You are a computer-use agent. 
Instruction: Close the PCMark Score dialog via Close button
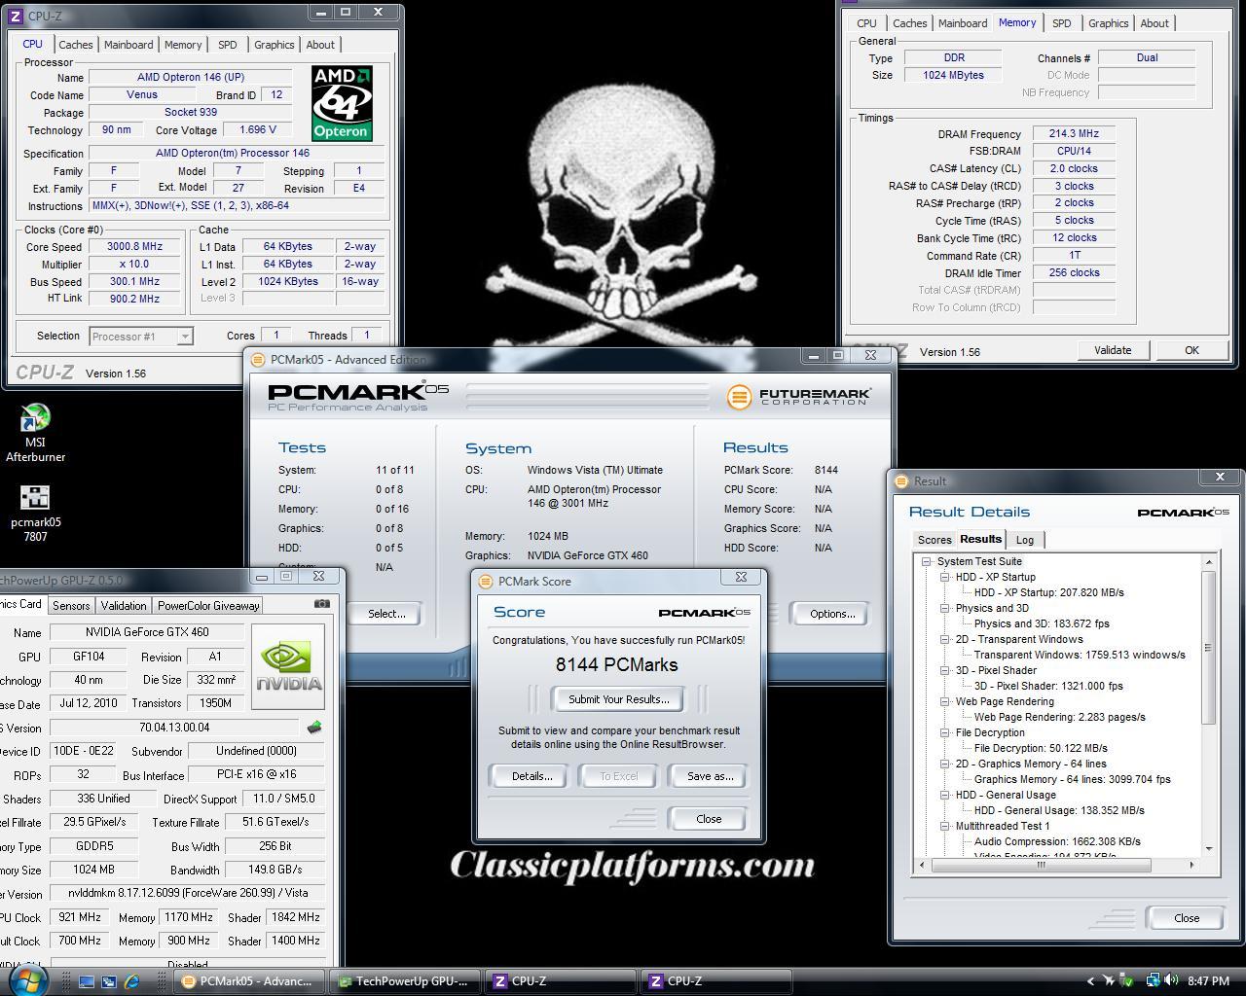709,819
